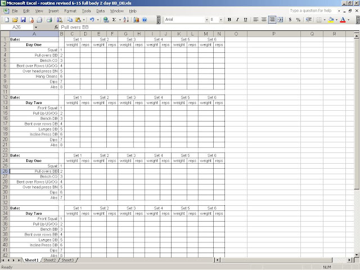
Task: Open the Format menu
Action: (70, 11)
